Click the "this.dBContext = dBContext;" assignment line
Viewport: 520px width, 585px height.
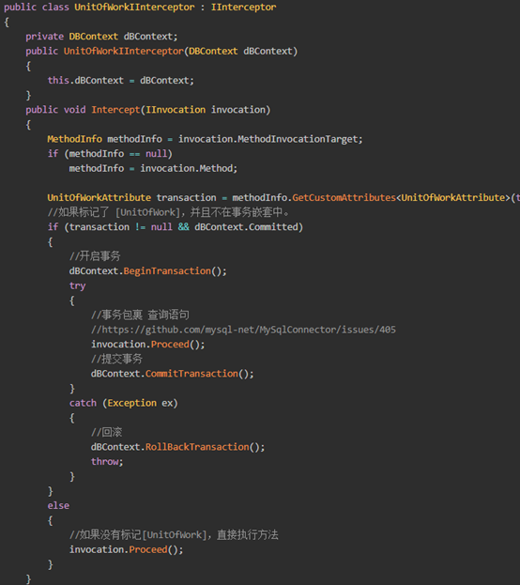(120, 81)
